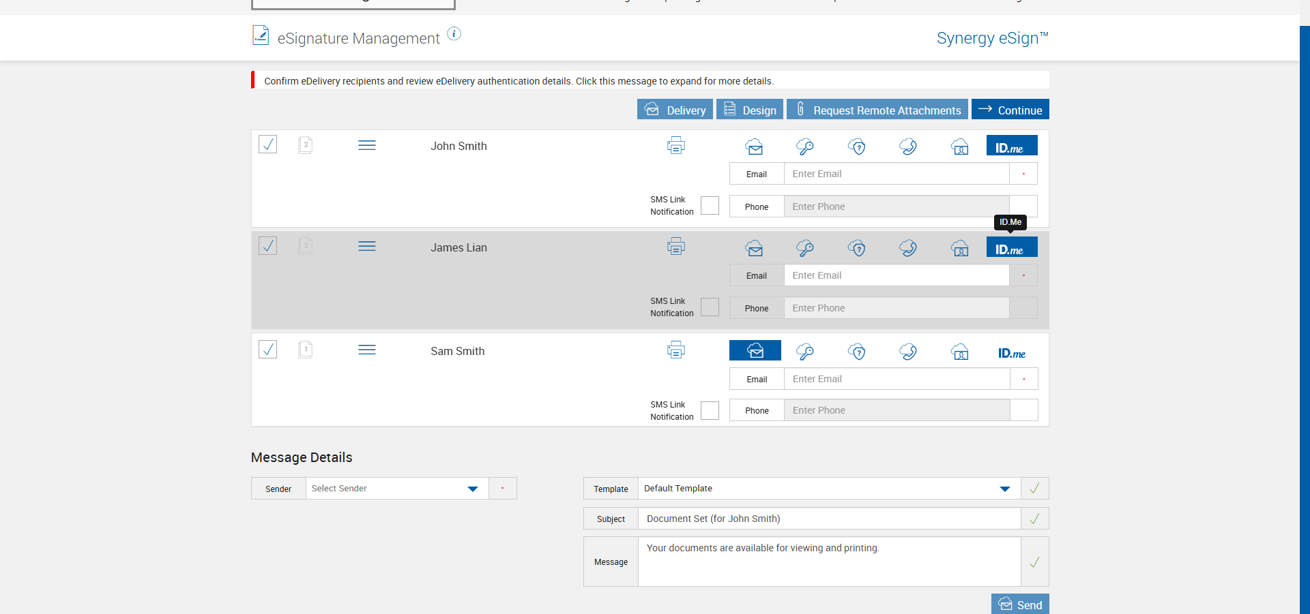Click the info icon beside eSignature Management
This screenshot has height=614, width=1310.
[x=454, y=33]
